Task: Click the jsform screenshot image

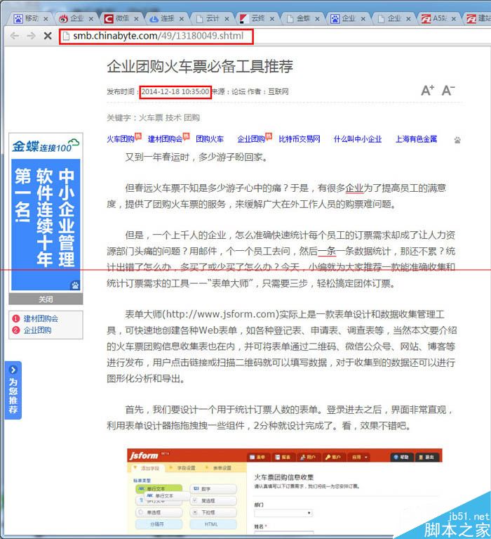Action: coord(284,491)
